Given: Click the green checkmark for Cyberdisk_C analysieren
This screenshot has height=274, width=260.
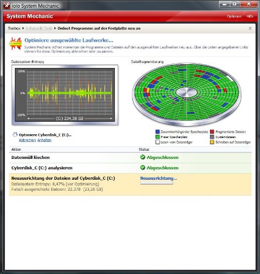Looking at the screenshot, I should click(142, 168).
